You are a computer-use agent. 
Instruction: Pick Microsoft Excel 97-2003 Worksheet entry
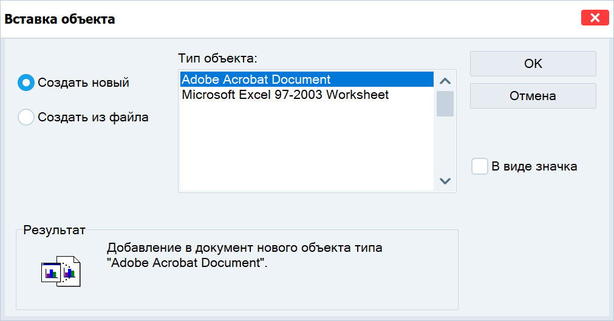click(285, 95)
